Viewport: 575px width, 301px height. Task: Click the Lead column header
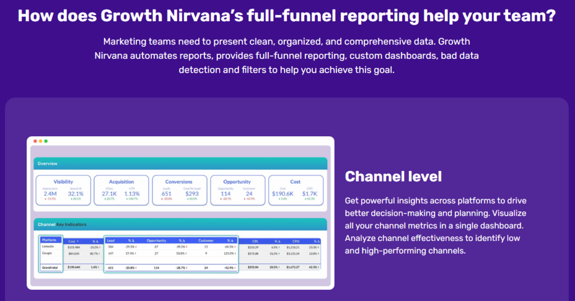(111, 240)
